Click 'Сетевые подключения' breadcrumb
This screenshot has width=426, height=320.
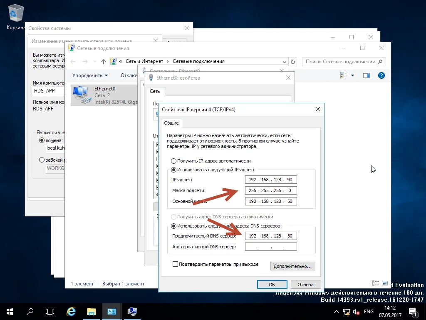pyautogui.click(x=198, y=61)
